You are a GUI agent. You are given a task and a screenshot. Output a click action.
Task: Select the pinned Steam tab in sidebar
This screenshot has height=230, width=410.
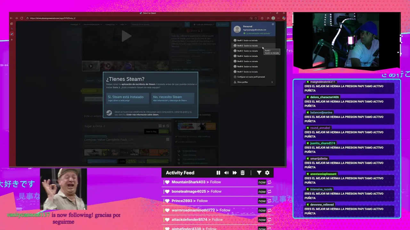(x=12, y=34)
